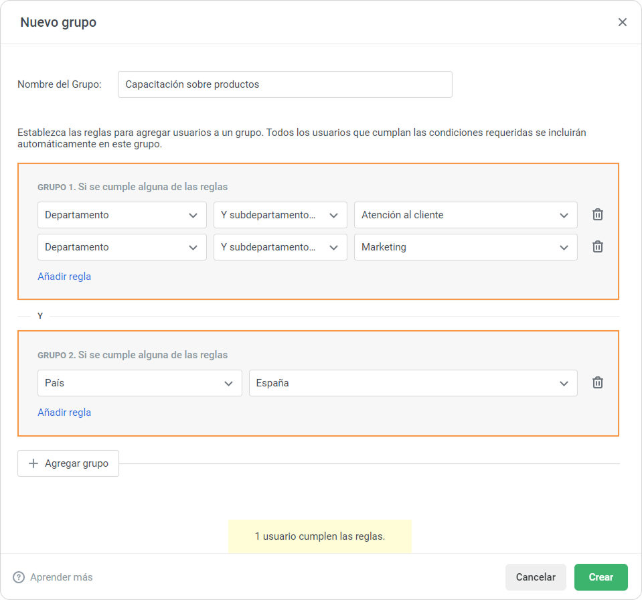The width and height of the screenshot is (642, 600).
Task: Click the plus icon in Agregar grupo
Action: click(x=33, y=463)
